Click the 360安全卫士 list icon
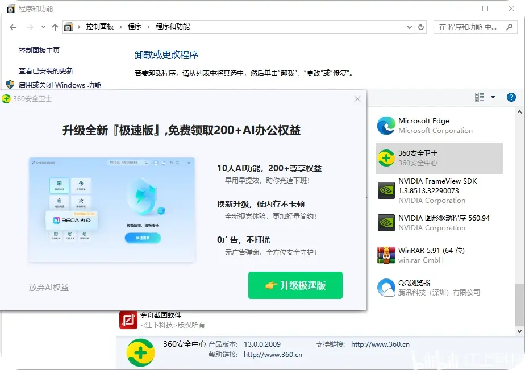 [386, 158]
